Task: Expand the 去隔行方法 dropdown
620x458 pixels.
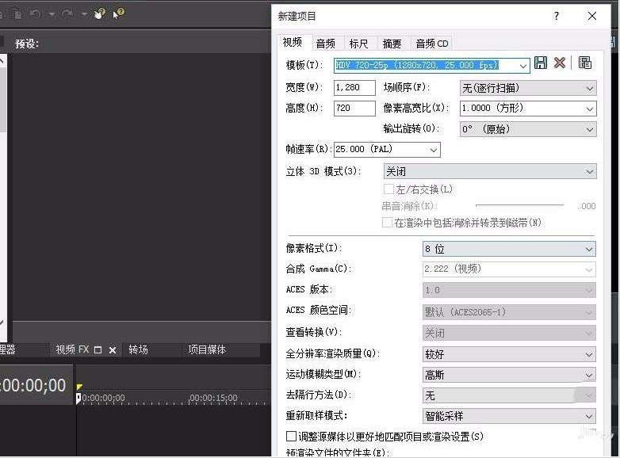Action: click(x=588, y=395)
